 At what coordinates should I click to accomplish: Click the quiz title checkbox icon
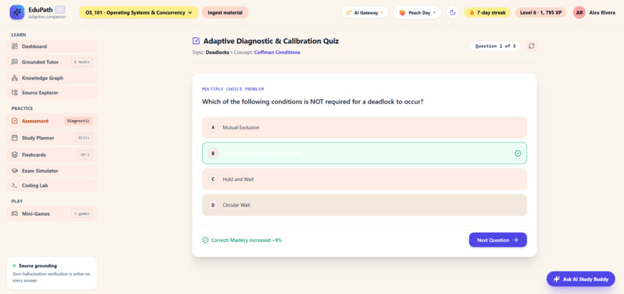(x=196, y=40)
